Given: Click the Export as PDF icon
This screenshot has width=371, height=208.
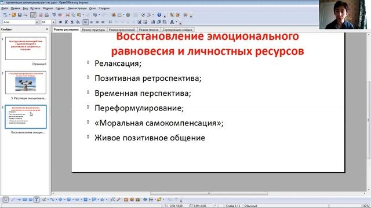Looking at the screenshot, I should click(41, 15).
